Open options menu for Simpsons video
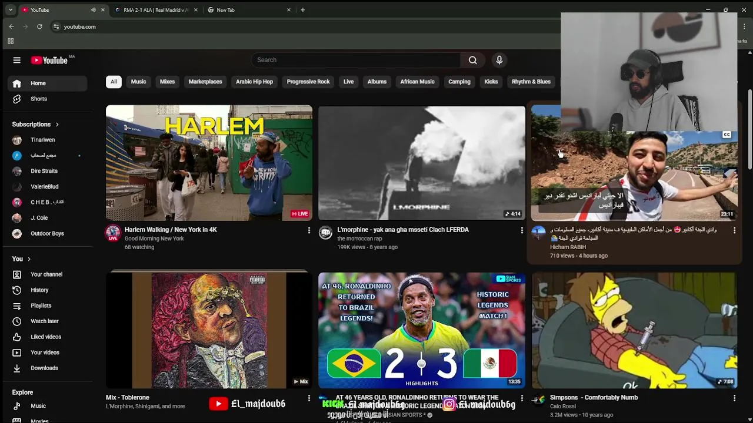The height and width of the screenshot is (423, 753). (734, 398)
